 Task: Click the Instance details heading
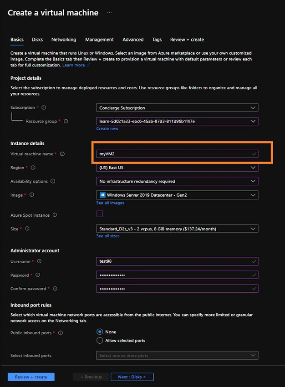[x=27, y=143]
